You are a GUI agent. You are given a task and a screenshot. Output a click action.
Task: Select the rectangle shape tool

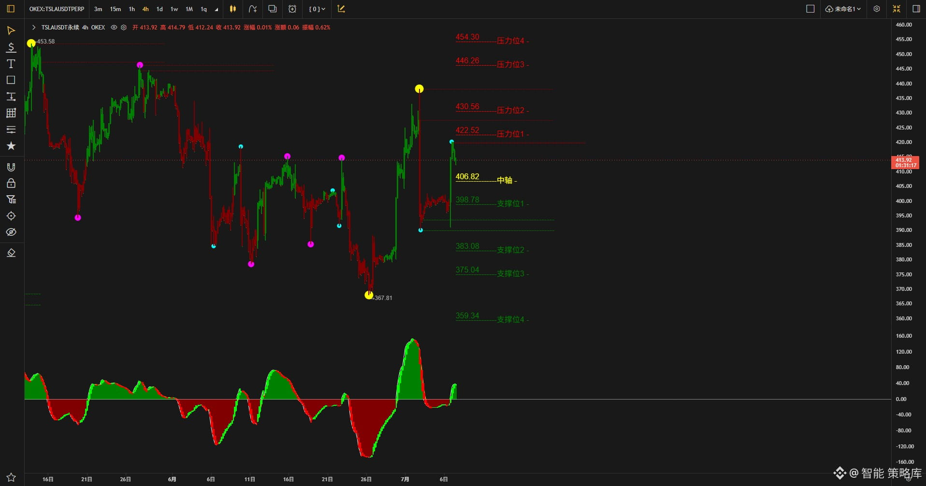tap(11, 80)
